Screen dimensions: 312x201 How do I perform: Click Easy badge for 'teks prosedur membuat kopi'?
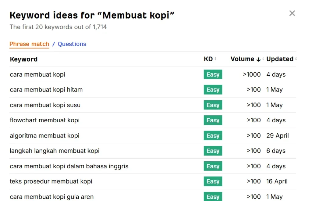click(x=213, y=181)
